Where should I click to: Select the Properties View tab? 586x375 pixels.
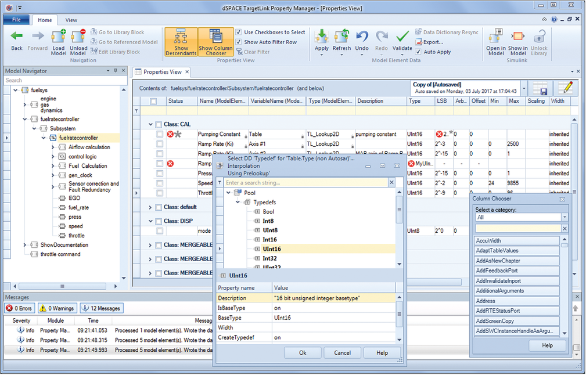click(162, 72)
